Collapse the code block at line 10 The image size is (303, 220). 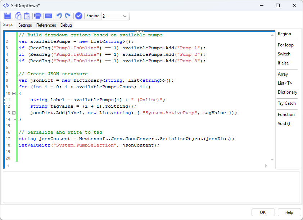pyautogui.click(x=14, y=93)
